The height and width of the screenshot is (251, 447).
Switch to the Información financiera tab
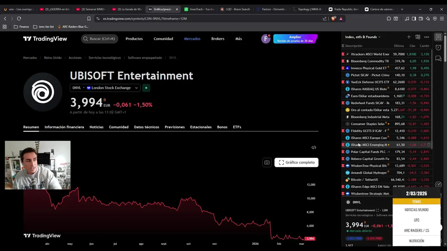(64, 127)
